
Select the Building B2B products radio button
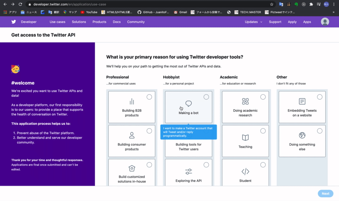point(149,97)
